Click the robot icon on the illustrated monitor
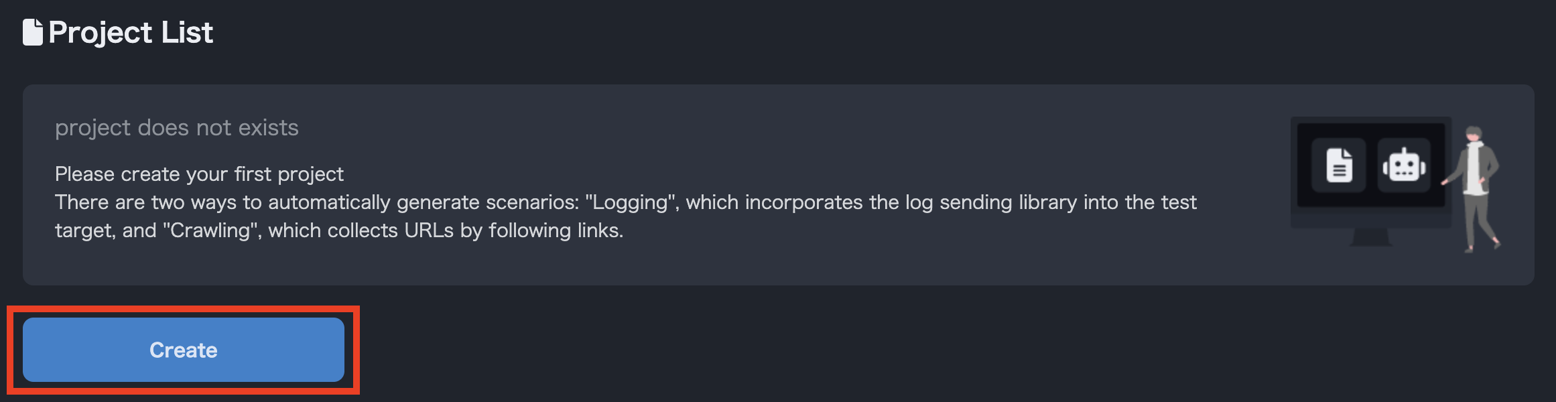Image resolution: width=1556 pixels, height=402 pixels. [1404, 165]
